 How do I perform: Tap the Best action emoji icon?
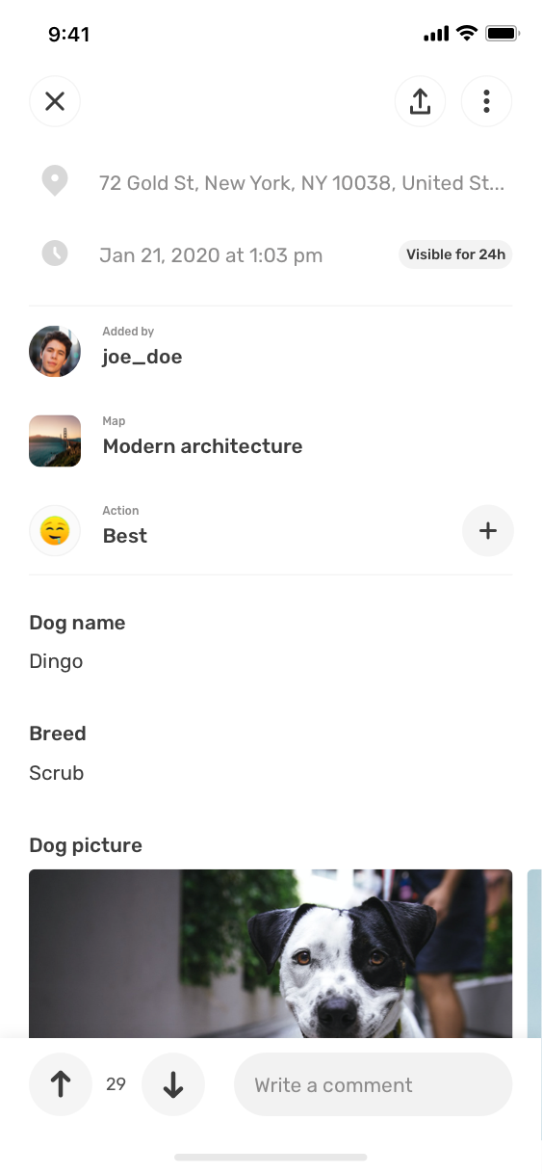pos(55,530)
